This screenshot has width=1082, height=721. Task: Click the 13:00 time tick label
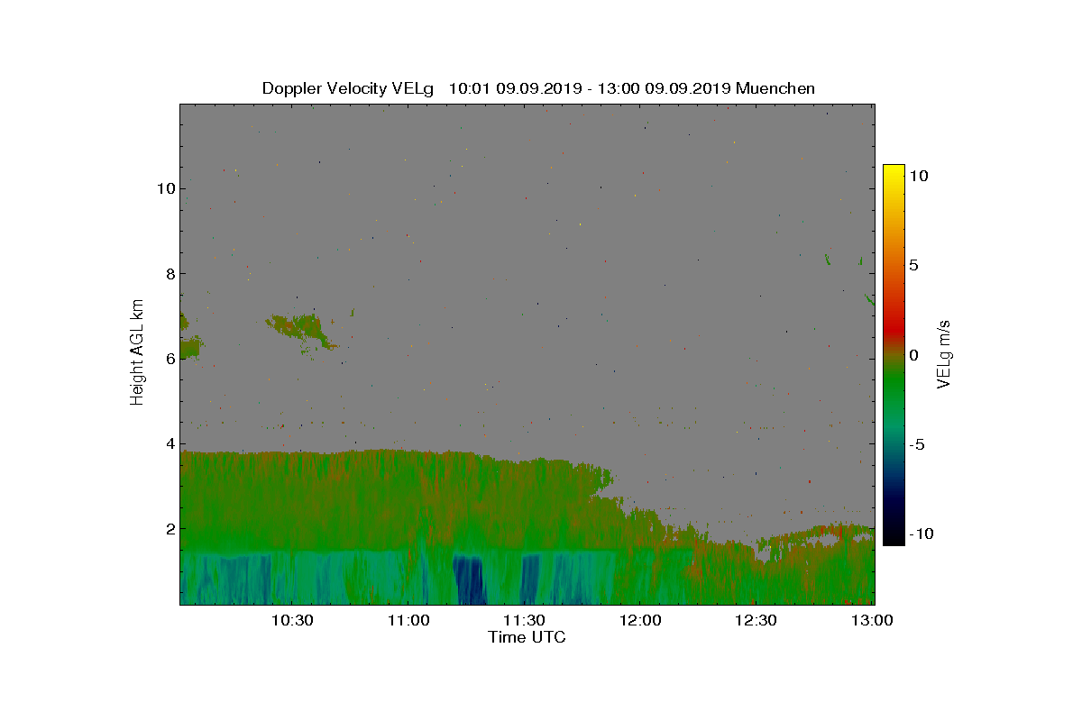coord(872,620)
